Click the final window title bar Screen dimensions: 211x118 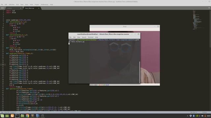tap(125, 27)
